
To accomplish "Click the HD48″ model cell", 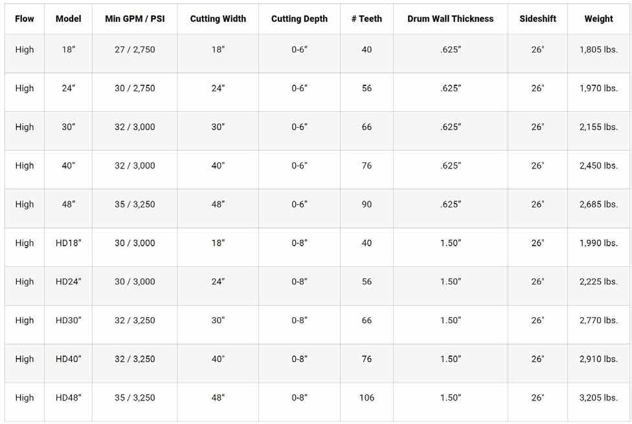I will tap(69, 397).
